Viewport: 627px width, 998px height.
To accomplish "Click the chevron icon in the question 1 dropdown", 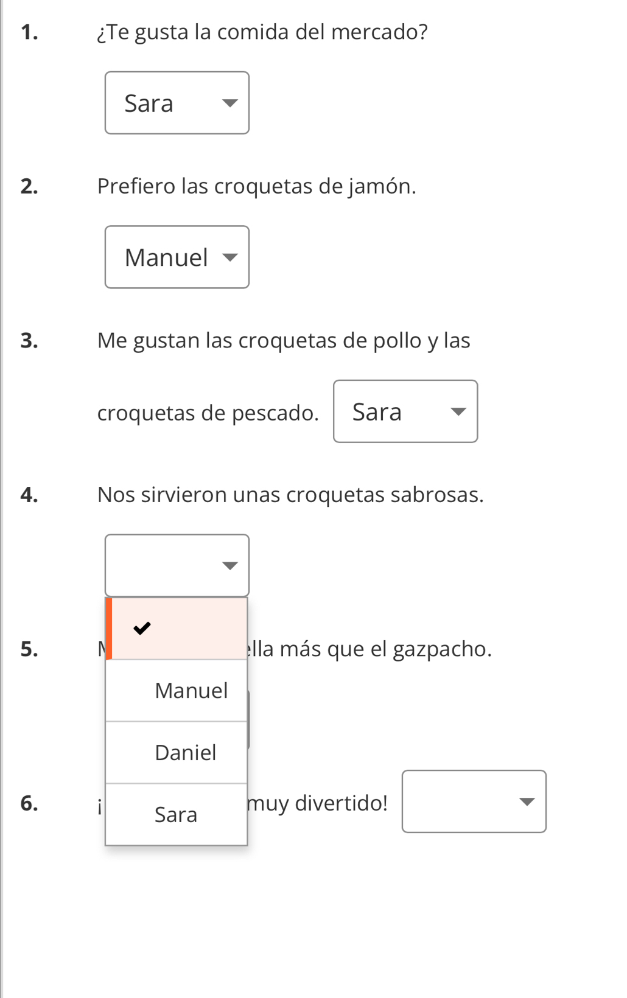I will [x=230, y=103].
